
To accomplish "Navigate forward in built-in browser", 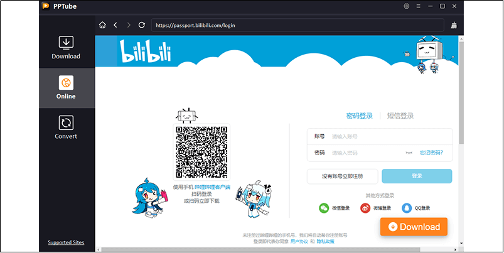I will pyautogui.click(x=129, y=25).
